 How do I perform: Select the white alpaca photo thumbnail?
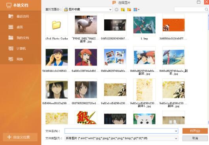[86, 25]
